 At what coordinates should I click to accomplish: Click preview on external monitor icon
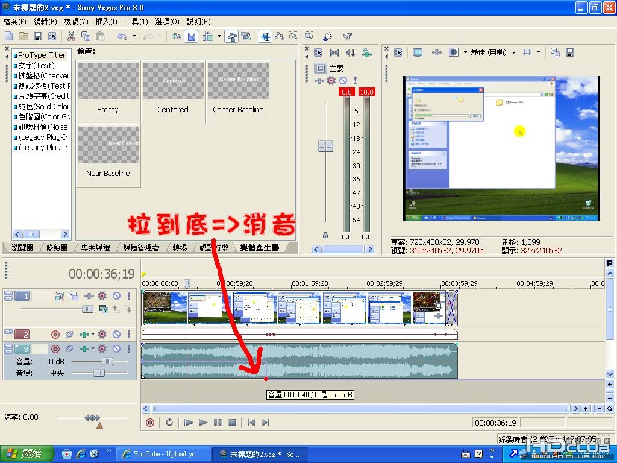pos(417,52)
